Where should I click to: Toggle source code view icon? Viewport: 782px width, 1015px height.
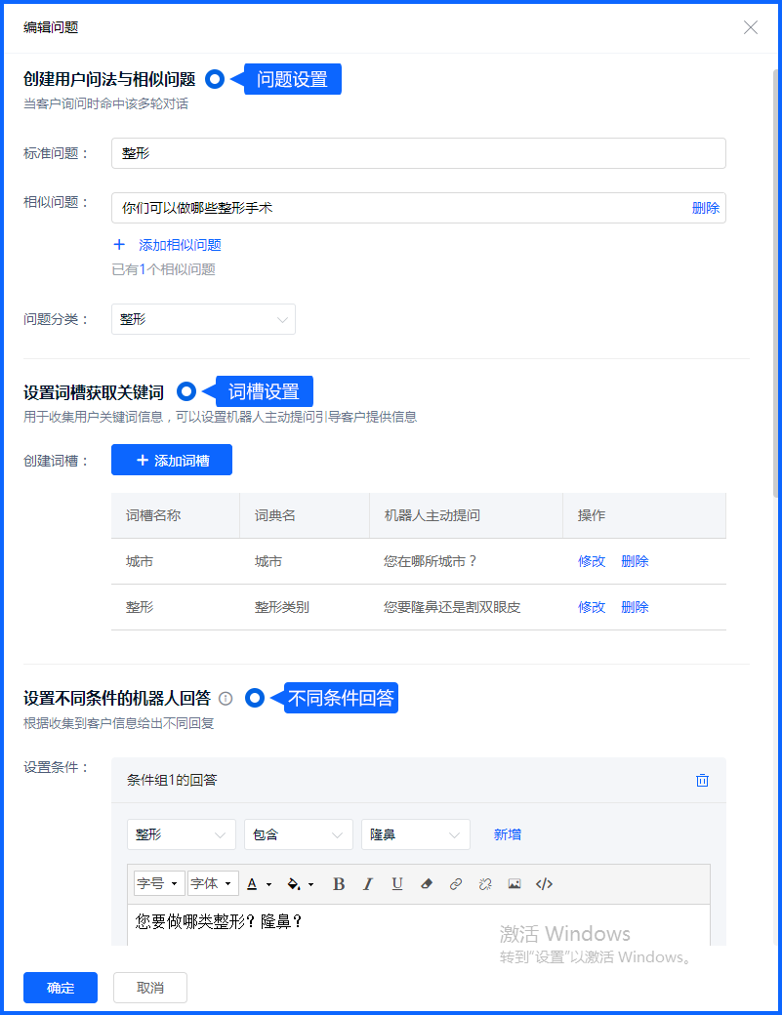click(545, 884)
